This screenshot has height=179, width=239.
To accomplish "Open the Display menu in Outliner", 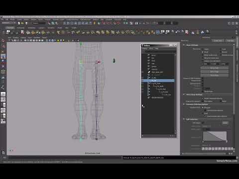I will pos(144,49).
